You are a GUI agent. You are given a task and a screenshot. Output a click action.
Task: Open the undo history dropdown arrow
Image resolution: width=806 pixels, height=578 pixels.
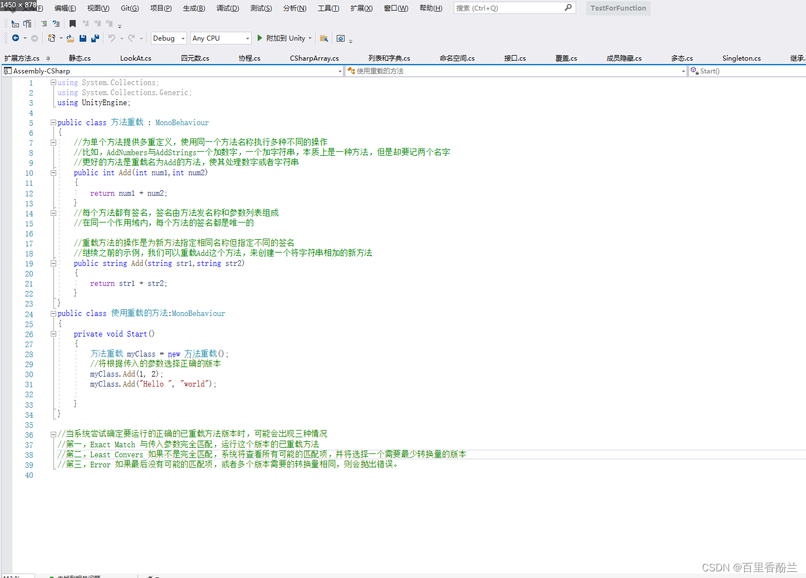click(121, 38)
